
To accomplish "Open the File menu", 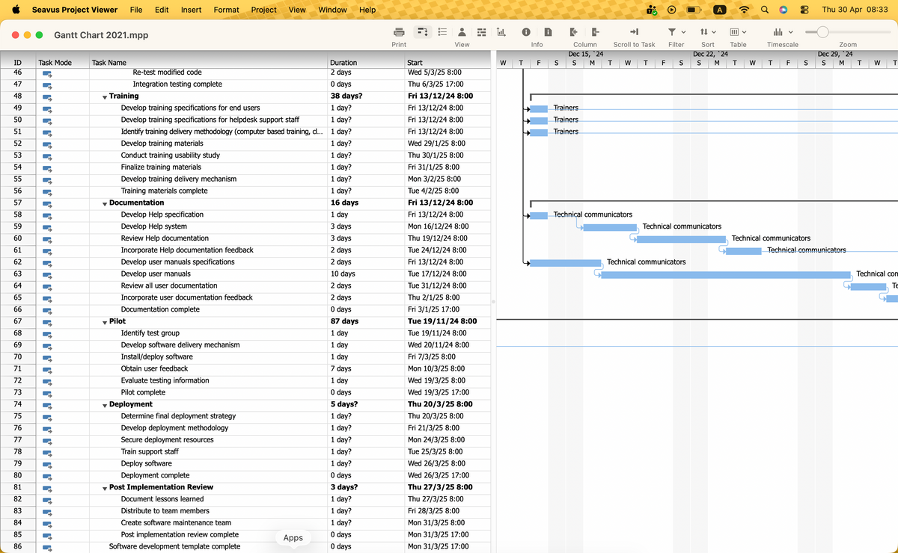I will [x=136, y=10].
